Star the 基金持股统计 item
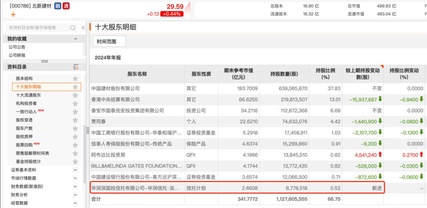Image resolution: width=427 pixels, height=208 pixels. click(75, 161)
